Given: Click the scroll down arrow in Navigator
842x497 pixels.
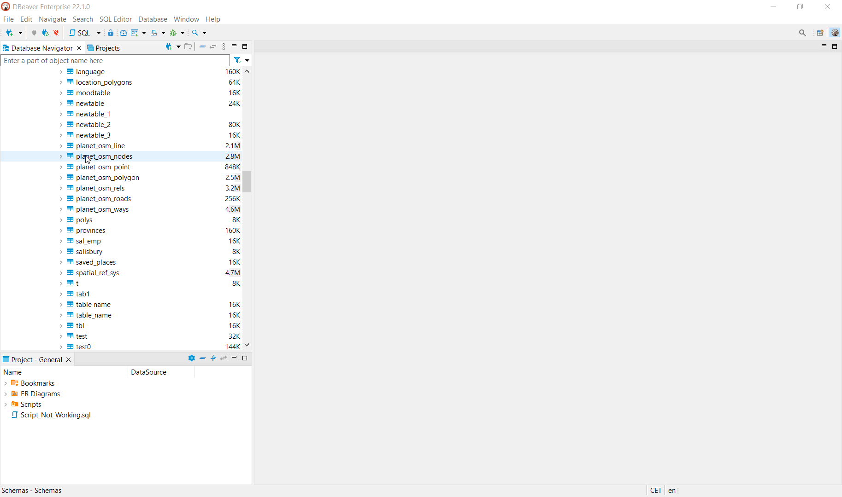Looking at the screenshot, I should pyautogui.click(x=247, y=345).
